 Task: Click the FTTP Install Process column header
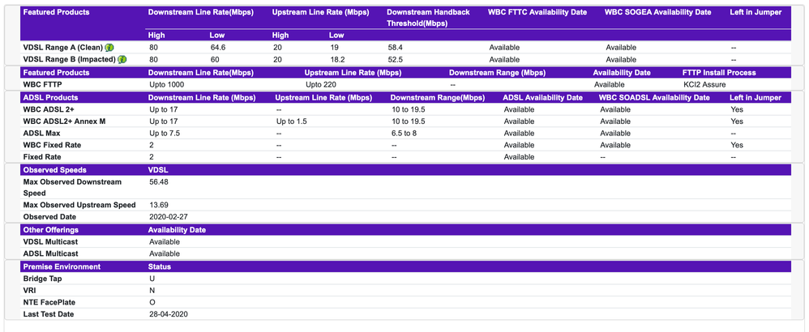click(719, 73)
